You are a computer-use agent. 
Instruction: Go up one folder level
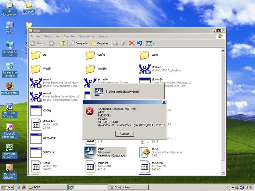pyautogui.click(x=63, y=43)
